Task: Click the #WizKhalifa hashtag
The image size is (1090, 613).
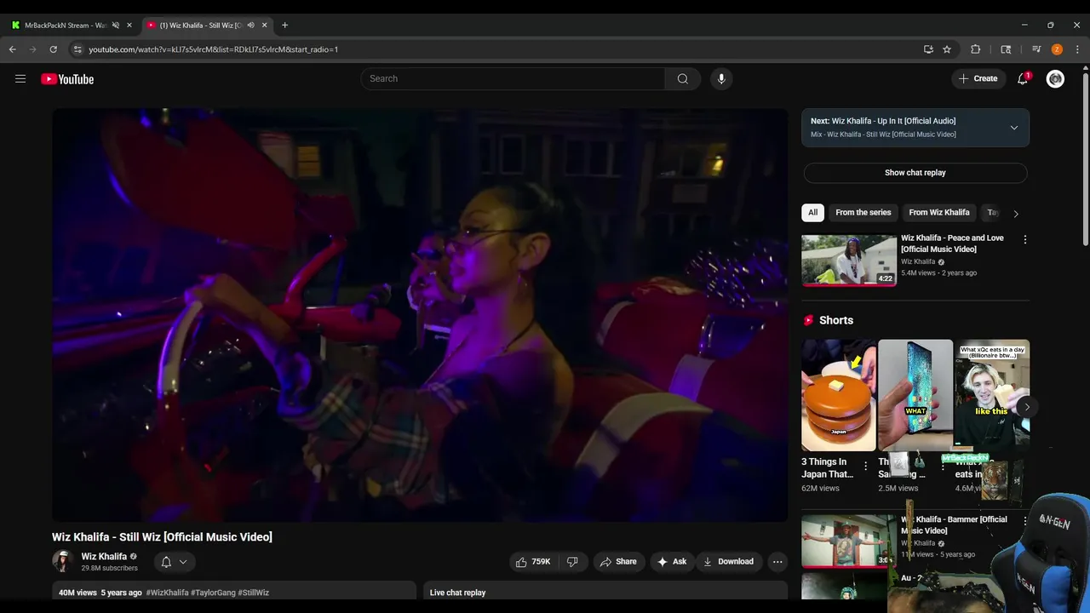Action: tap(167, 593)
